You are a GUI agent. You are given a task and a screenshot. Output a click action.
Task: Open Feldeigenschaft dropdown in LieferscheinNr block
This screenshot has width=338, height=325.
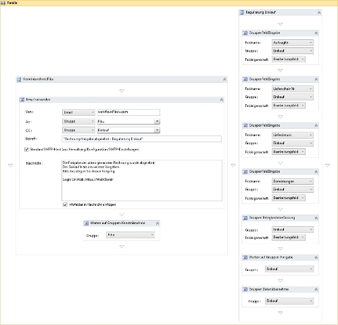[x=289, y=106]
